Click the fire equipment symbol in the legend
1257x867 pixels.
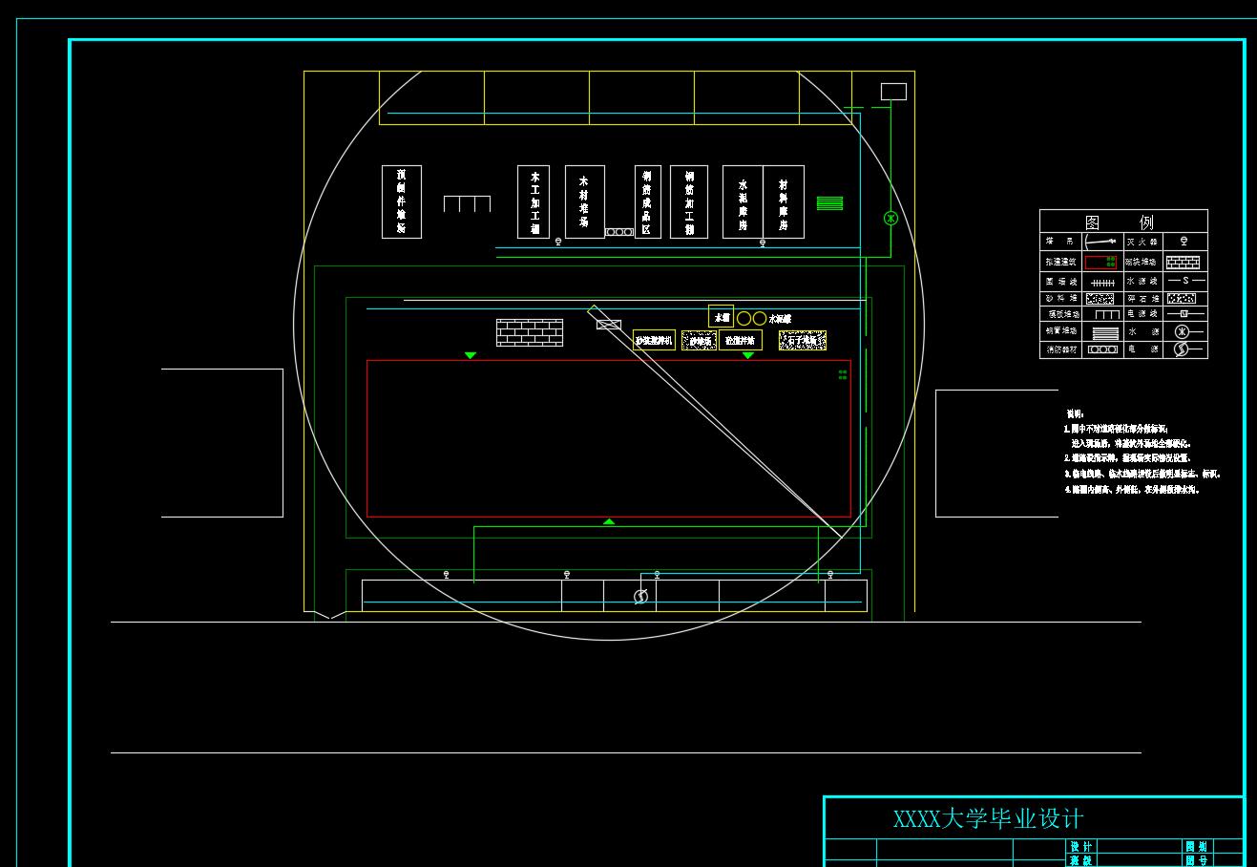click(1103, 349)
